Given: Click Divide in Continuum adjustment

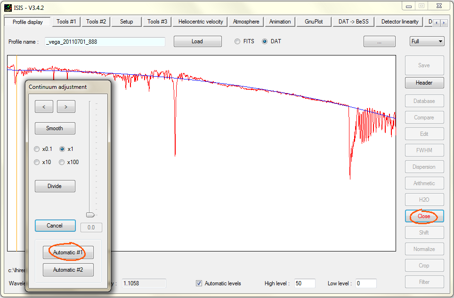Looking at the screenshot, I should coord(55,186).
